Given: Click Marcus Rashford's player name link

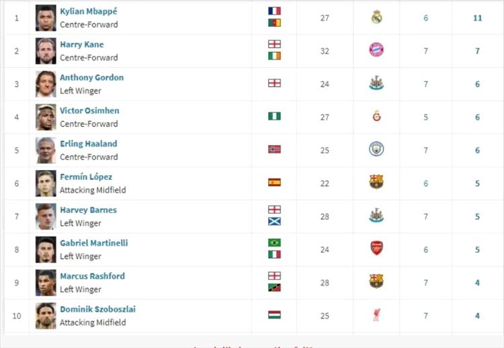Looking at the screenshot, I should [92, 275].
